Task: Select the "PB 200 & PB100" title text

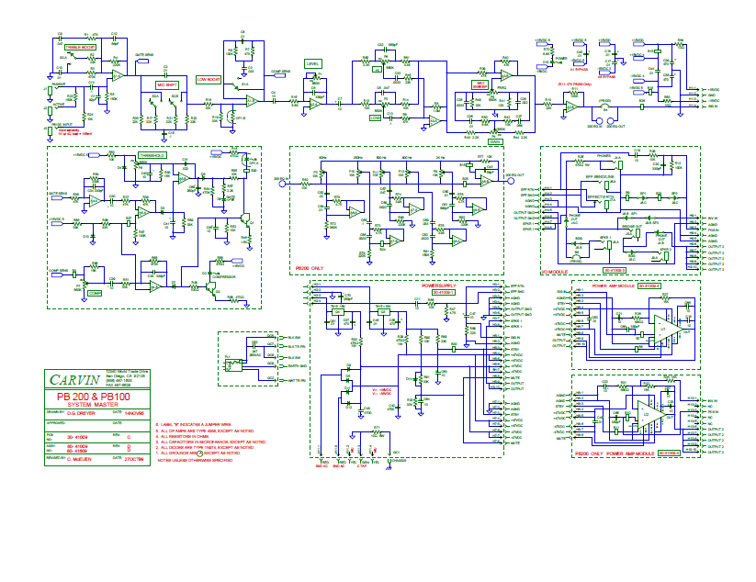Action: point(93,397)
